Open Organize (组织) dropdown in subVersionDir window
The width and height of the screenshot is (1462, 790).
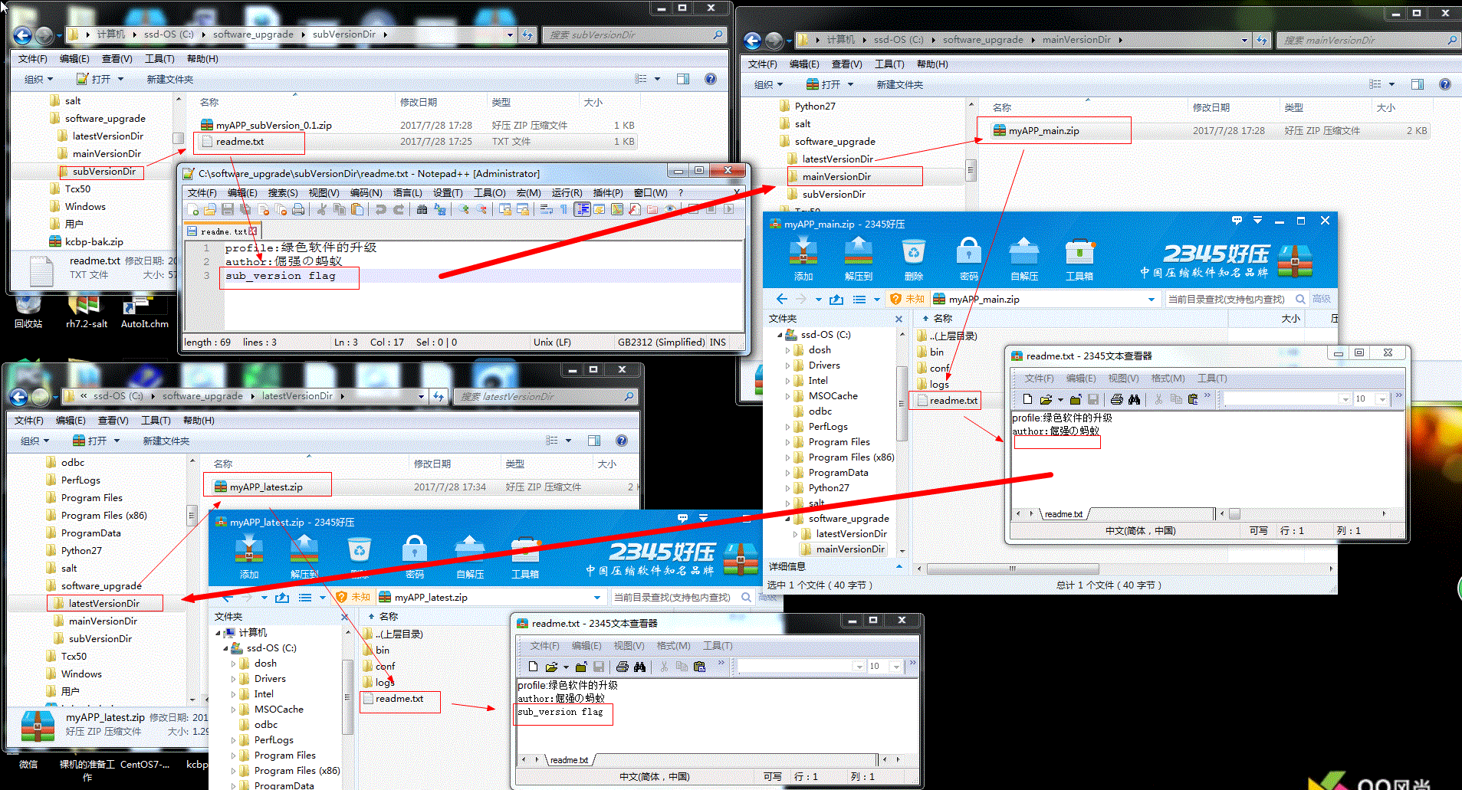(38, 79)
